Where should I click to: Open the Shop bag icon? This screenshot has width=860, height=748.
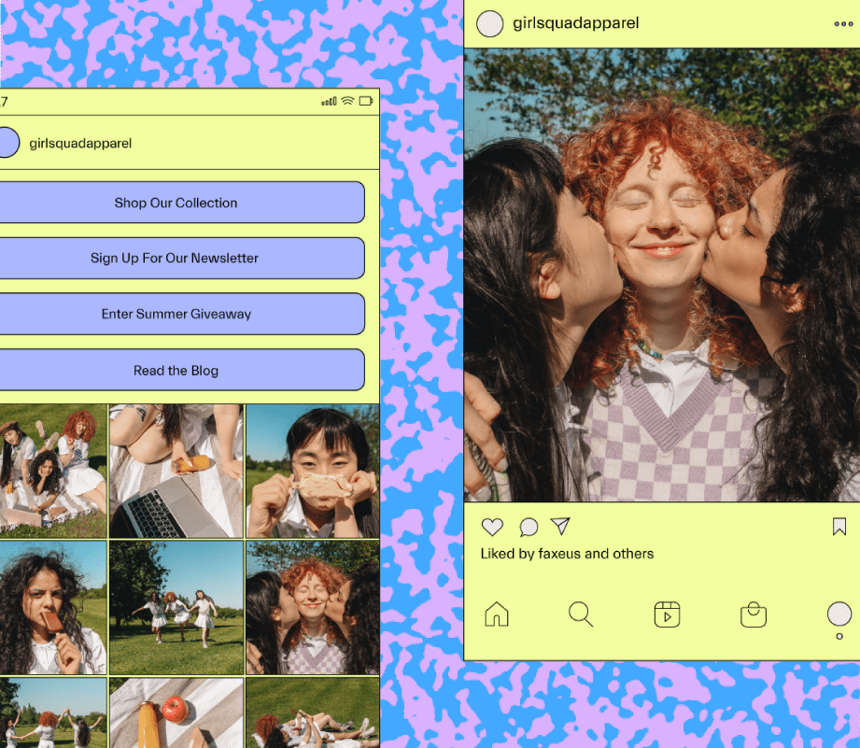coord(753,614)
